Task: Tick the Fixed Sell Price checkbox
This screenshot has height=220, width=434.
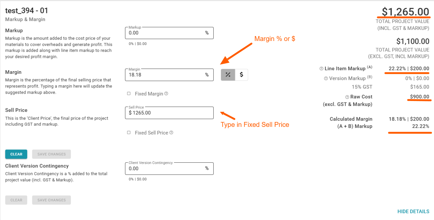Action: click(x=129, y=133)
